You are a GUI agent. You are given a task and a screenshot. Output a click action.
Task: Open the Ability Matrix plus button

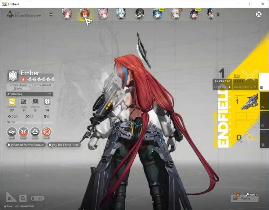(x=255, y=87)
